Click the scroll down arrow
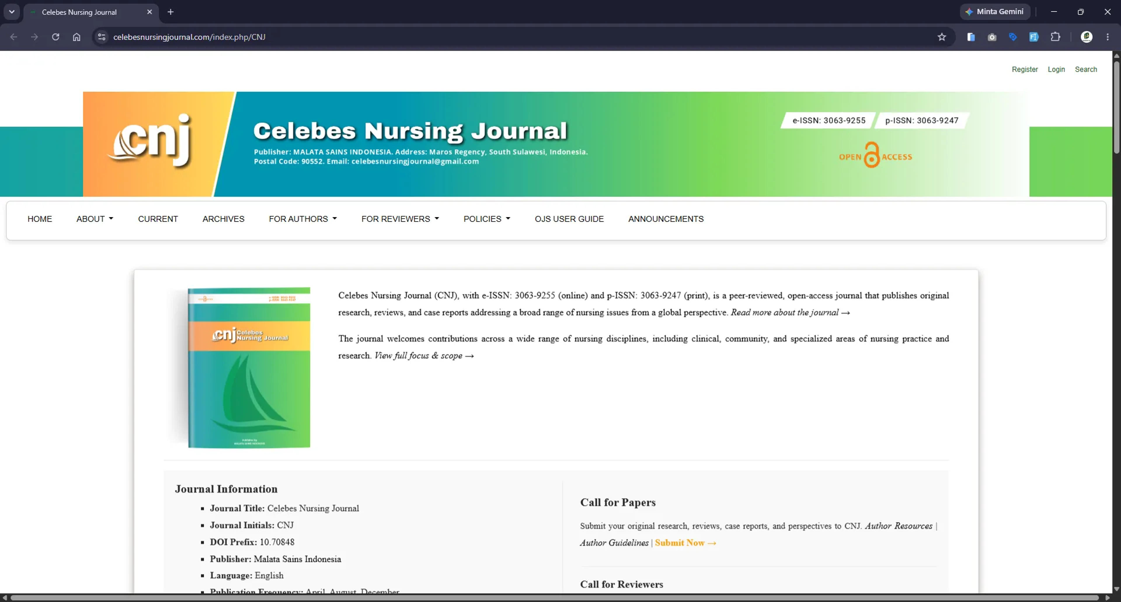 point(1116,589)
